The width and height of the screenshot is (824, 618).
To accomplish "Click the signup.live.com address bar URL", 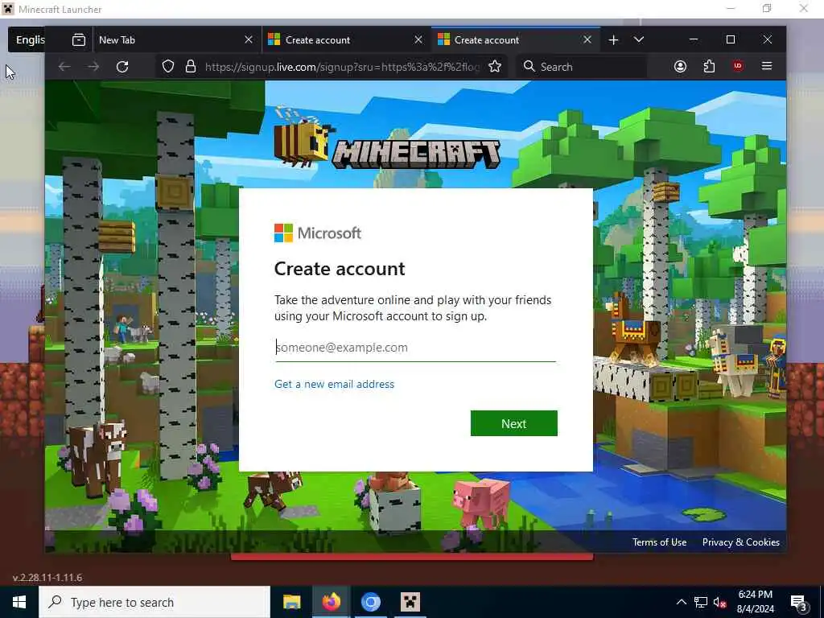I will (342, 67).
